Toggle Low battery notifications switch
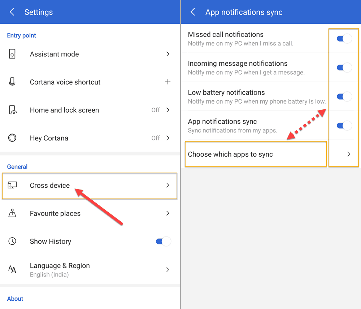This screenshot has height=309, width=361. pyautogui.click(x=344, y=97)
